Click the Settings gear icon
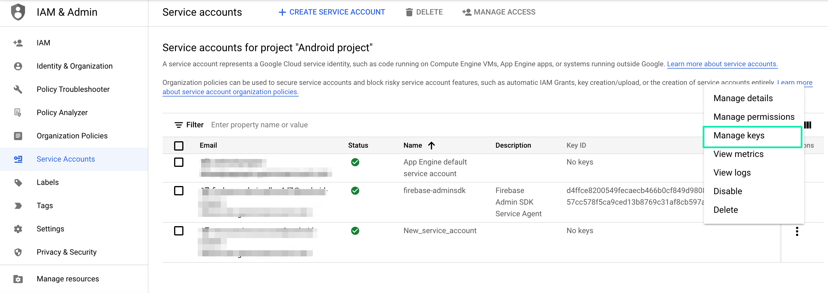The image size is (828, 293). pos(18,229)
